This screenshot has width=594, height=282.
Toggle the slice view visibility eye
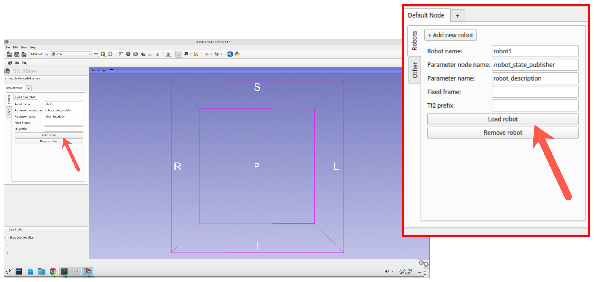(x=104, y=70)
